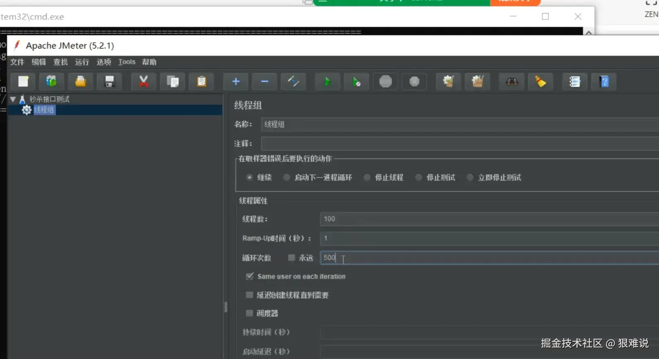659x359 pixels.
Task: Click the 启动延迟 (秒) field
Action: [x=489, y=352]
